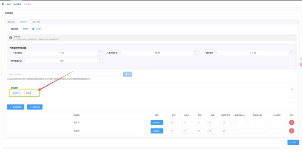Viewport: 302px width, 153px height.
Task: Decrease 显示原价 with the down arrow
Action: [x=291, y=54]
